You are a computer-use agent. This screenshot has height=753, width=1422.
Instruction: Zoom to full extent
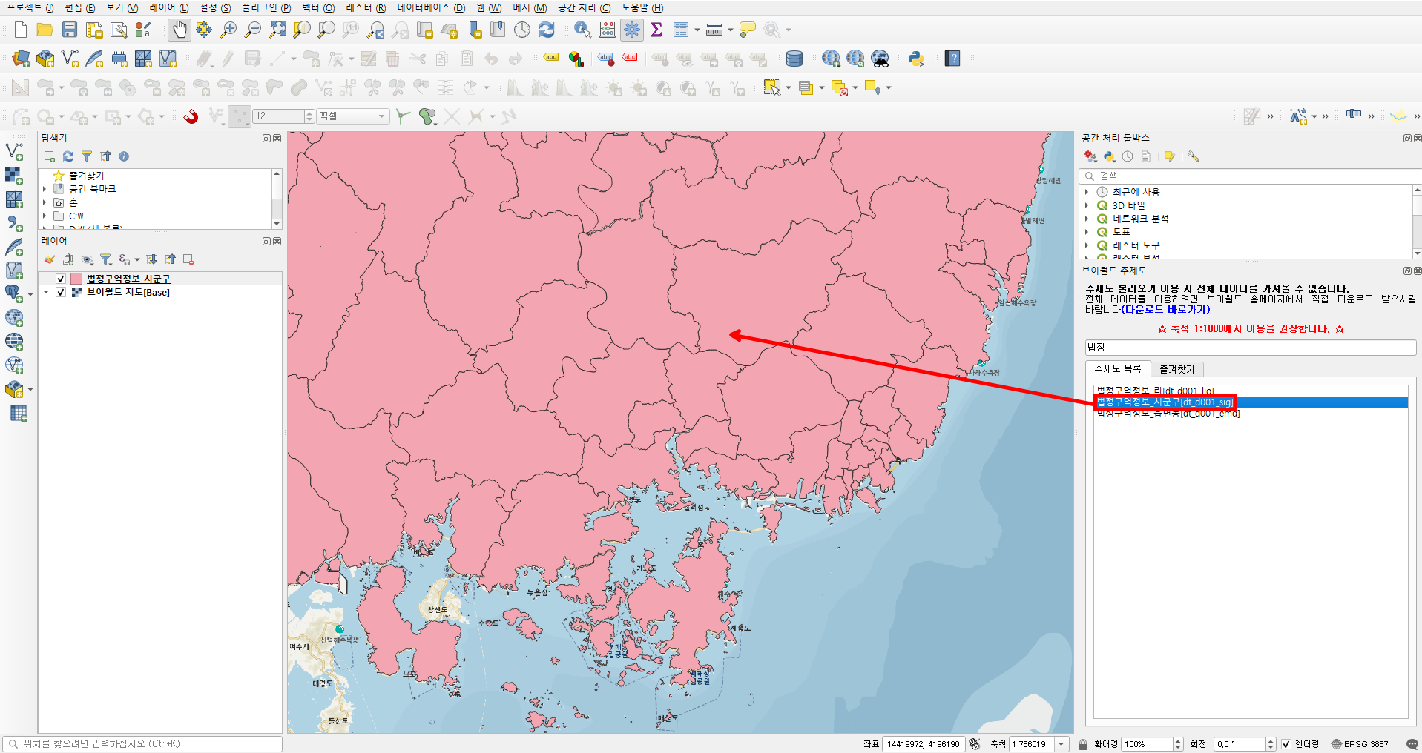(x=277, y=30)
